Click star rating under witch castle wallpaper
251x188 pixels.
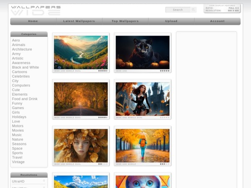pyautogui.click(x=164, y=117)
